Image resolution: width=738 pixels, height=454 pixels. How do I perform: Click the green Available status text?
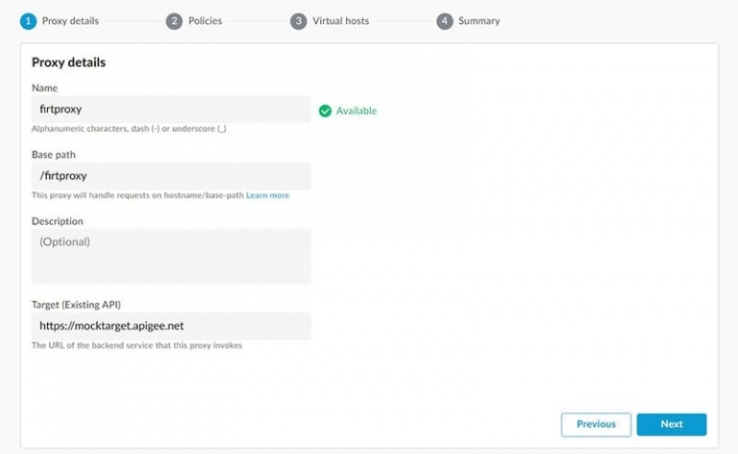[x=357, y=111]
